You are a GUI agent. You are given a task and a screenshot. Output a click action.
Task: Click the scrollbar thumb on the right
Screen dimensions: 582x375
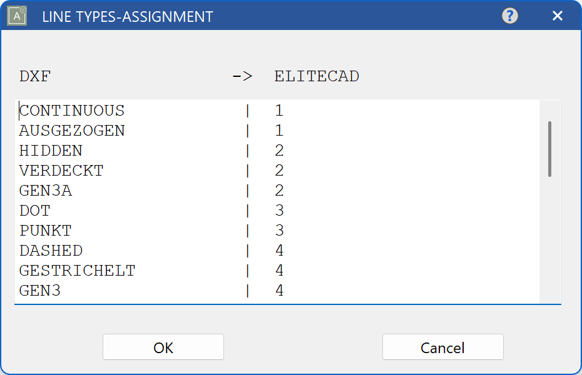tap(549, 149)
